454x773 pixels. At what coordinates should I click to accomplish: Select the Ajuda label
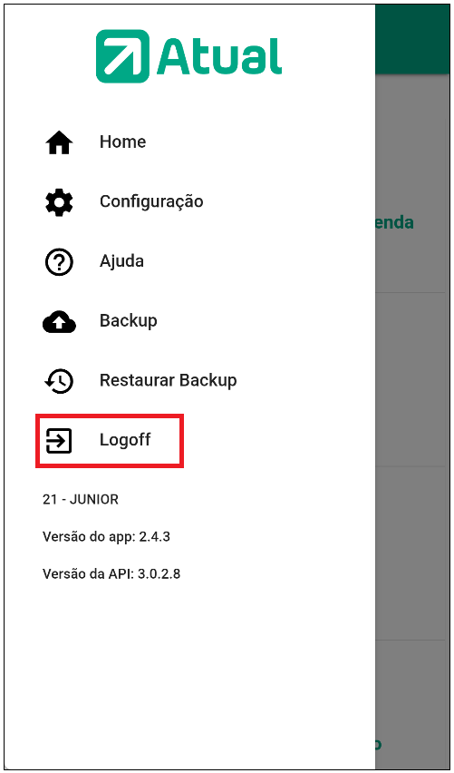pyautogui.click(x=121, y=261)
